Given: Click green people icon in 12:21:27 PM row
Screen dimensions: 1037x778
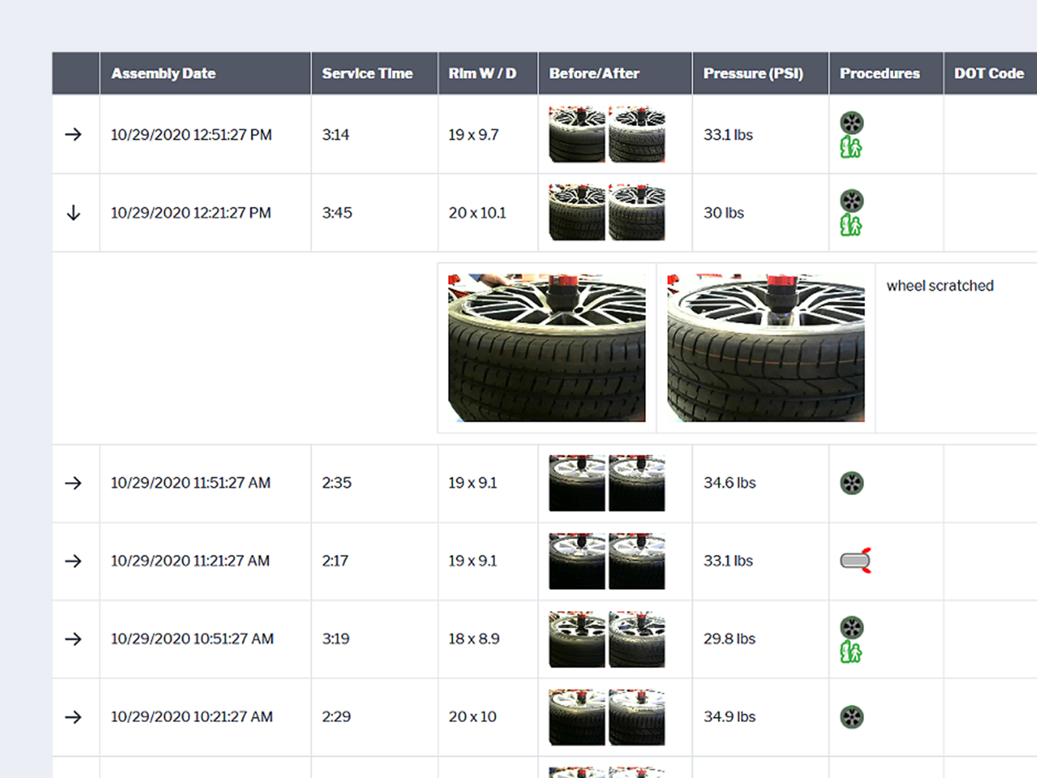Looking at the screenshot, I should pos(851,225).
